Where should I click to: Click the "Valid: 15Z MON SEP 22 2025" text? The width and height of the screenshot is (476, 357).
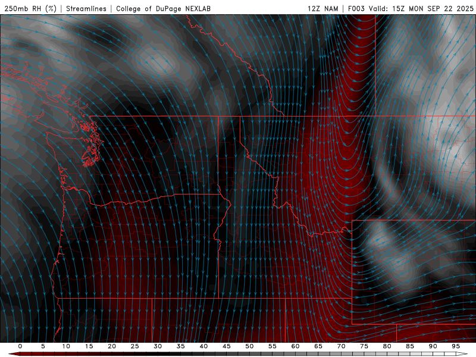tap(421, 8)
